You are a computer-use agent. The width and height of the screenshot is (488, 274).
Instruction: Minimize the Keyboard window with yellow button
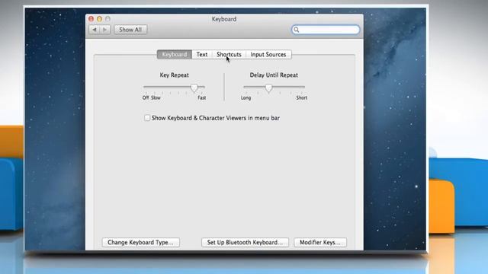click(x=99, y=19)
